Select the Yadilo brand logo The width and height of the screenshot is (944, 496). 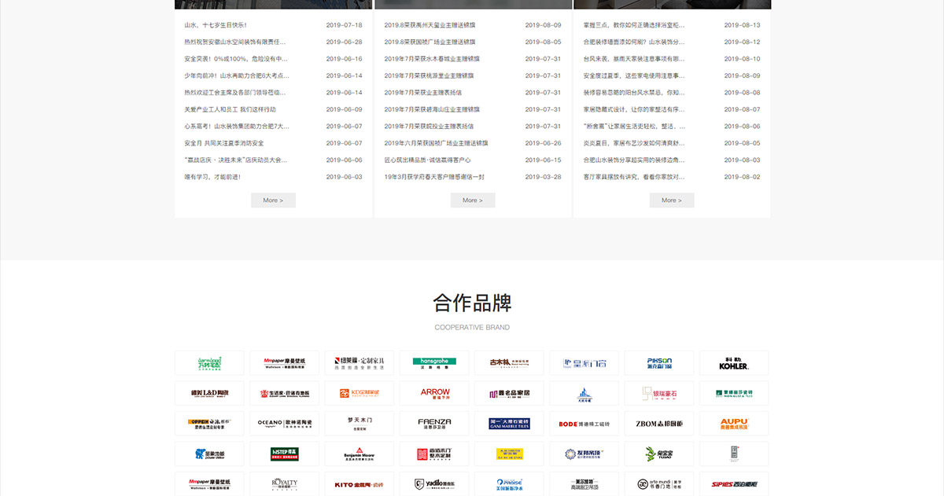(434, 483)
